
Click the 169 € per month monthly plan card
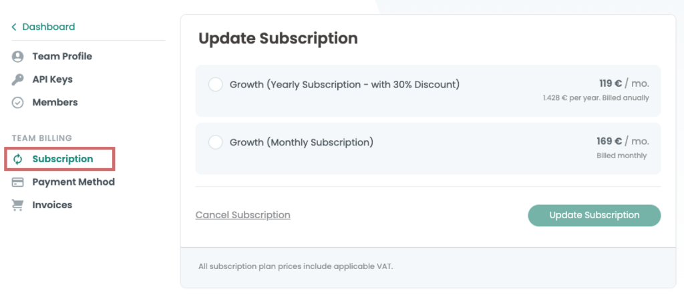point(428,149)
